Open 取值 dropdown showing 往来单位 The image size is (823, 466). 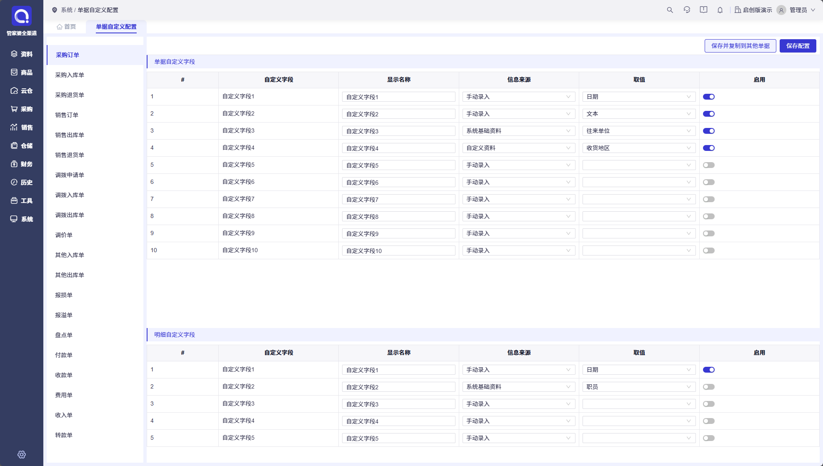639,131
